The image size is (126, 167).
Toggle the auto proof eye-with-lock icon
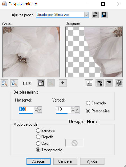[99, 83]
